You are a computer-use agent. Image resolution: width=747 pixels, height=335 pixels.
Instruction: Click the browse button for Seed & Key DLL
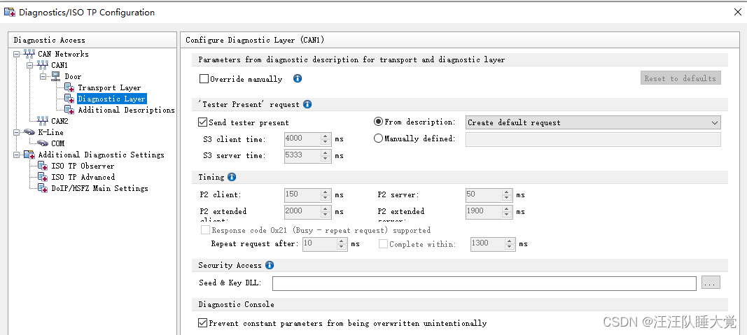pos(711,283)
